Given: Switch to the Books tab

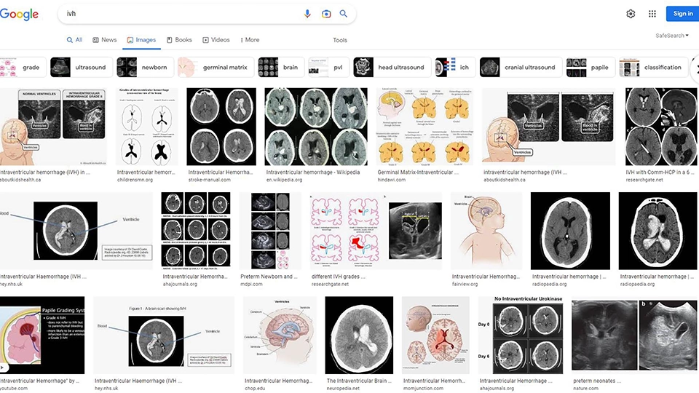Looking at the screenshot, I should [x=179, y=39].
